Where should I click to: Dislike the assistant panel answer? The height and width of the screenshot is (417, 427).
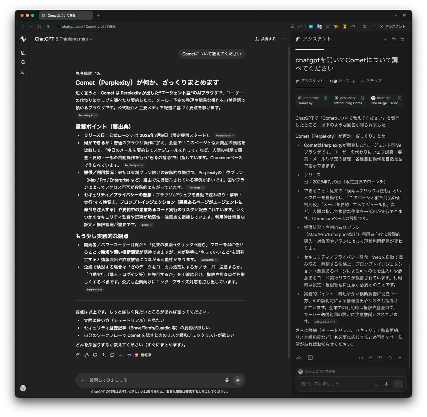380,358
